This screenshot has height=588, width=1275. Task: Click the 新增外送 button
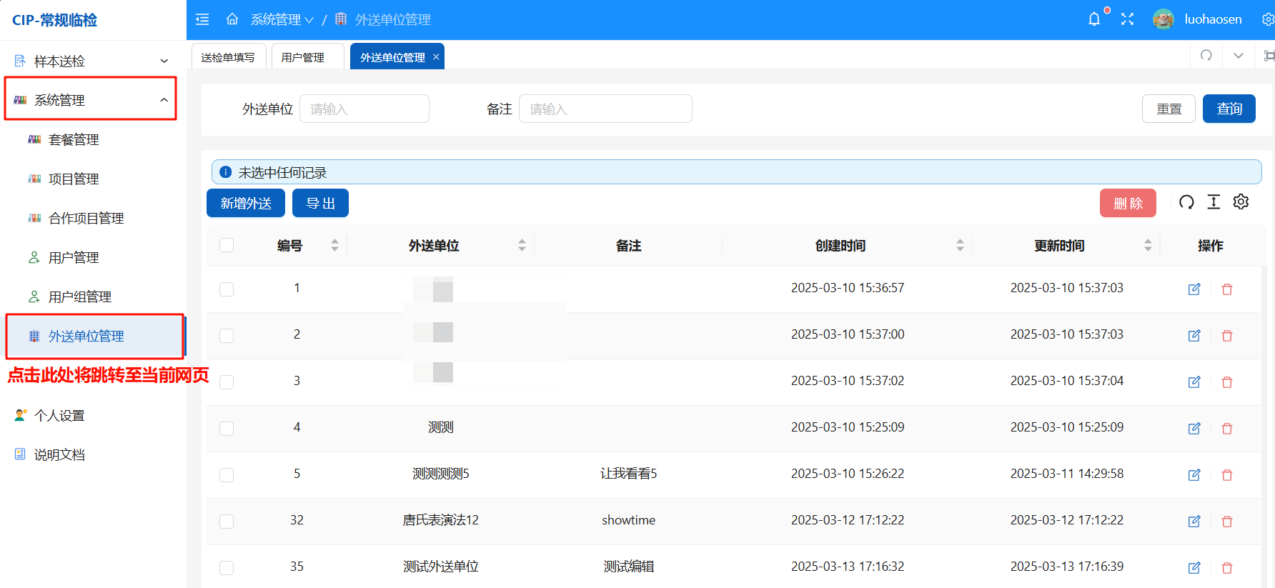click(246, 204)
